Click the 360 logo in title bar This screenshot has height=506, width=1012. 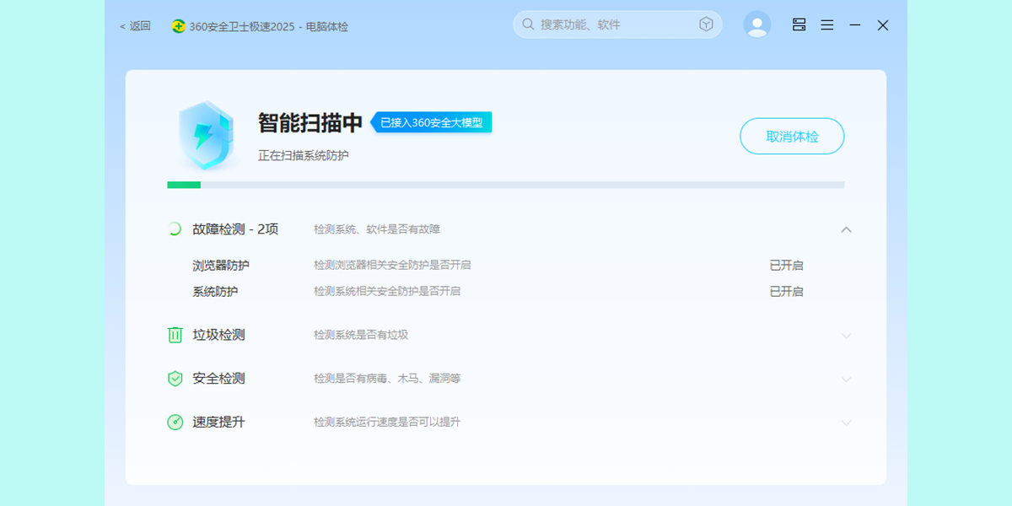[179, 26]
